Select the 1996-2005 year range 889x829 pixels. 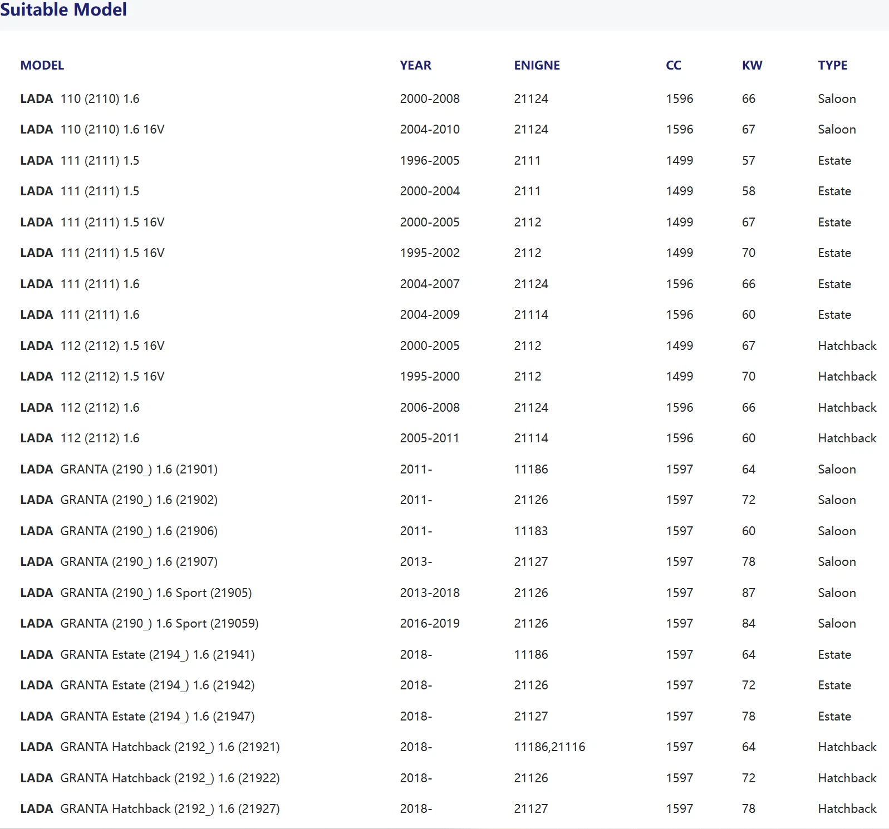pyautogui.click(x=429, y=160)
